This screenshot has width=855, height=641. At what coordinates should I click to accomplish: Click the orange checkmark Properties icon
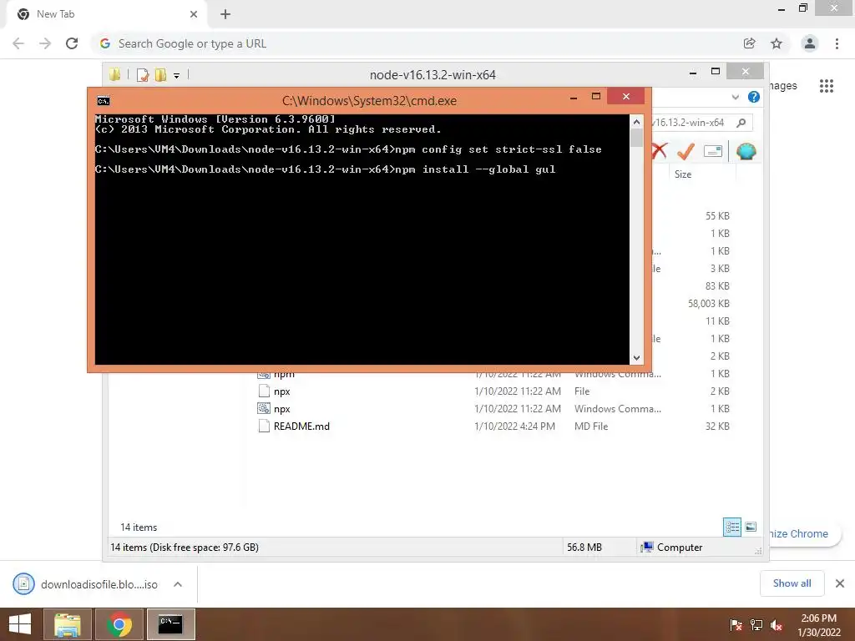(686, 151)
